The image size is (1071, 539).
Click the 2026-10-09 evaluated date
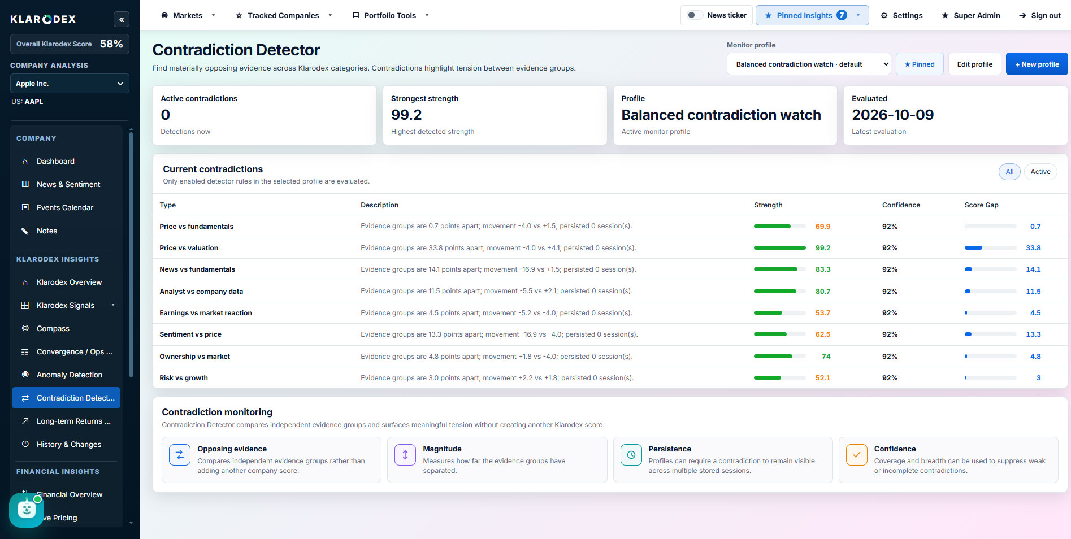pos(893,115)
